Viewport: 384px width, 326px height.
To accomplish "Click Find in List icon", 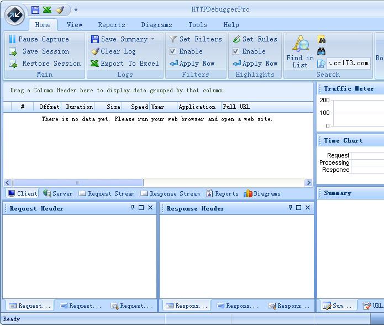I will [x=300, y=51].
